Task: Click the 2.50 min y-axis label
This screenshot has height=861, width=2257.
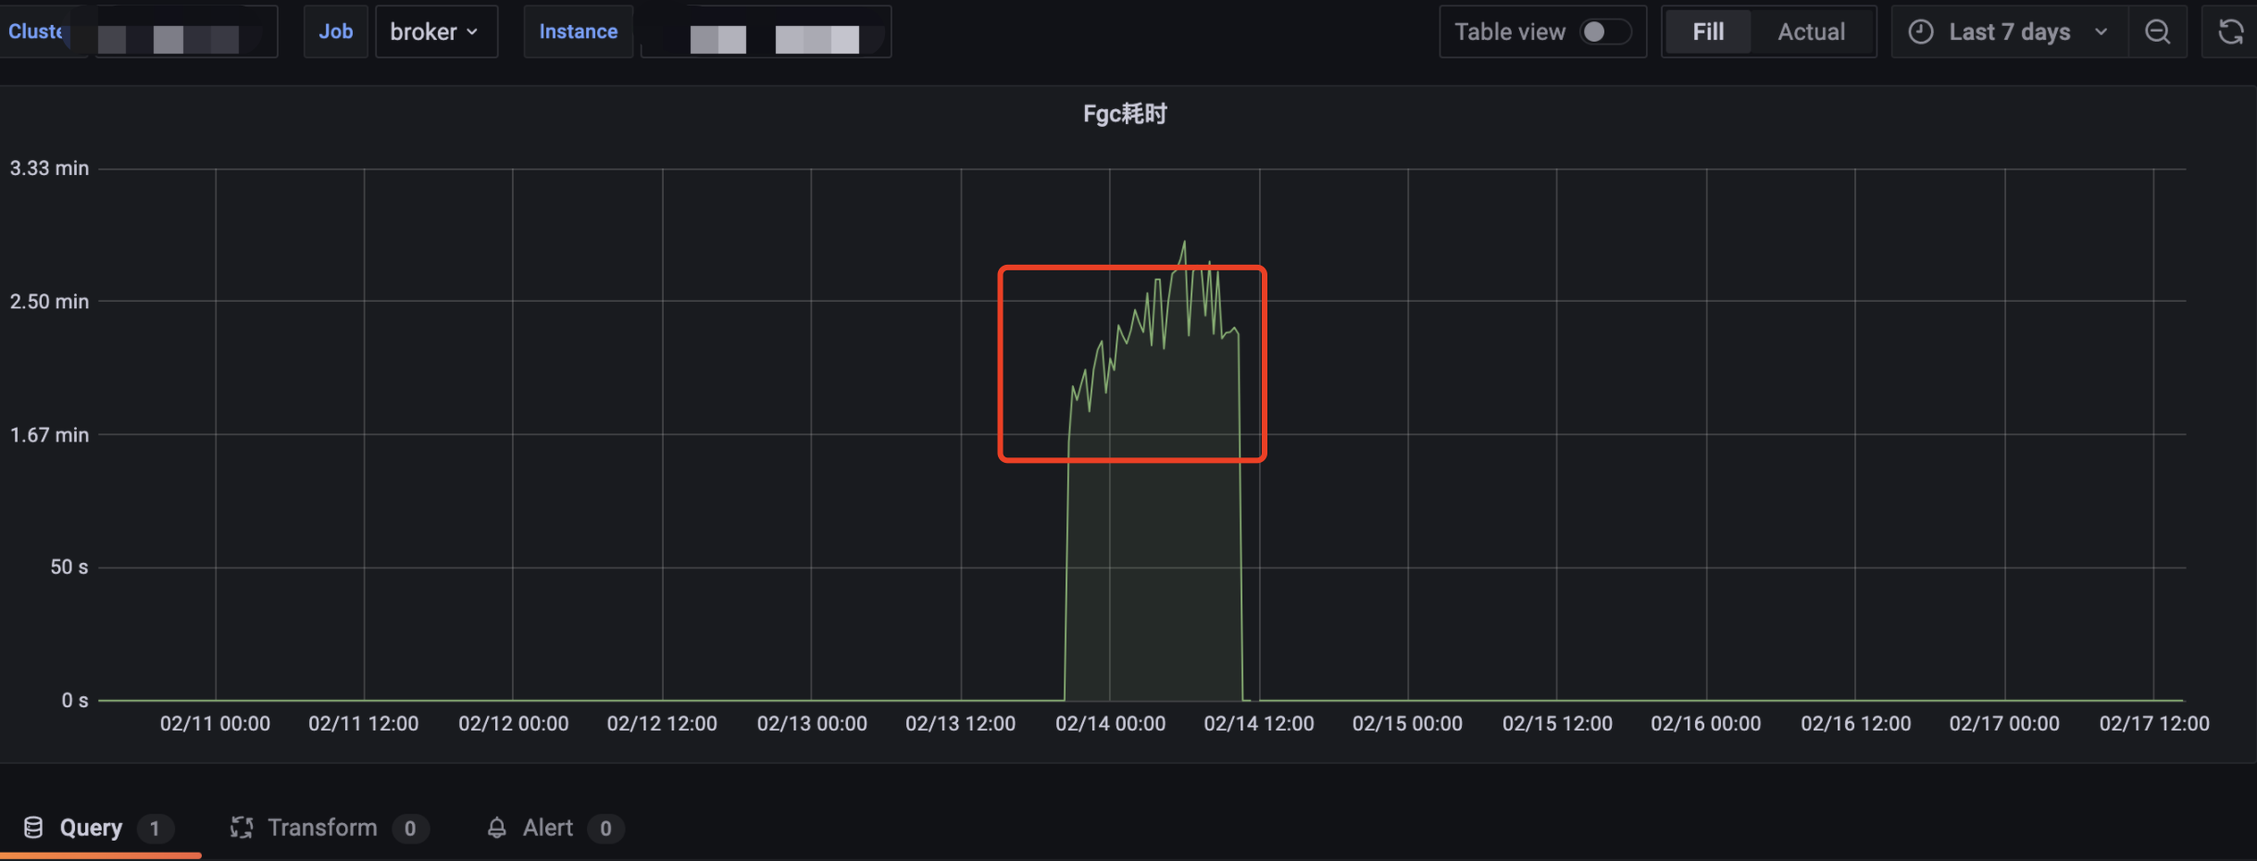Action: coord(49,302)
